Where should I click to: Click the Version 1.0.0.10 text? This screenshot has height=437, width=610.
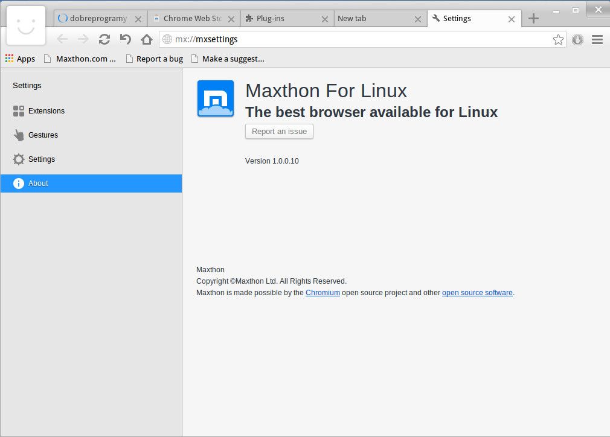pos(272,161)
